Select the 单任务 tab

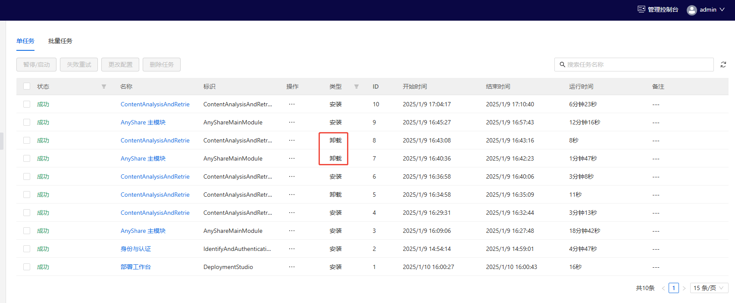point(25,41)
